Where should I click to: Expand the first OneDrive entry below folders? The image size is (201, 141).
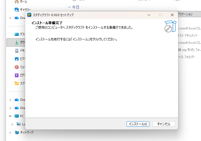[x=10, y=100]
